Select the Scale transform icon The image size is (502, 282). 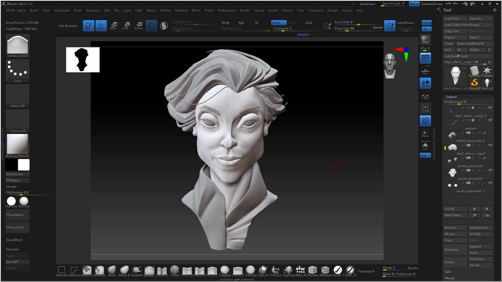(126, 26)
